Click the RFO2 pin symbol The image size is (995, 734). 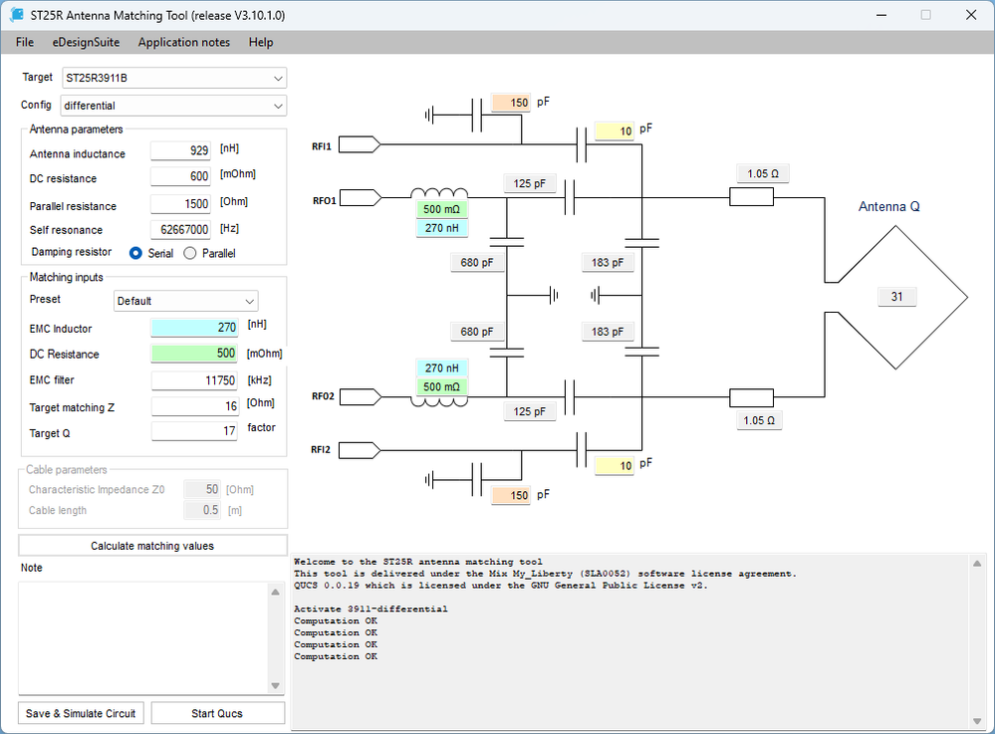(361, 397)
